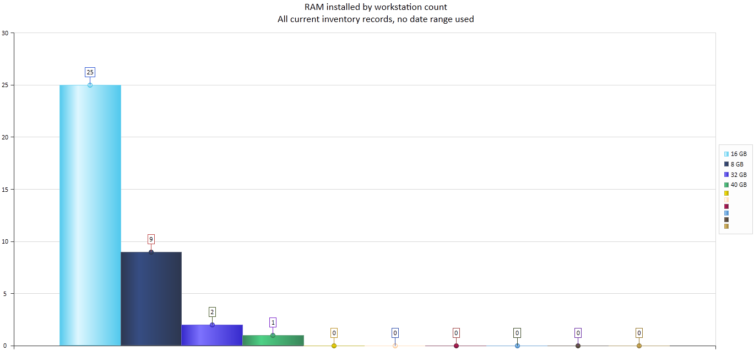The width and height of the screenshot is (754, 350).
Task: Click the light blue 16 GB bar
Action: 90,215
